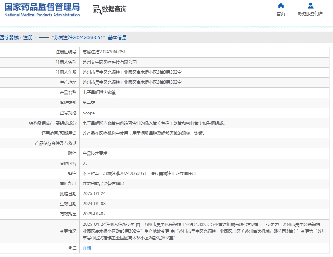Click the home icon in the header

281,6
